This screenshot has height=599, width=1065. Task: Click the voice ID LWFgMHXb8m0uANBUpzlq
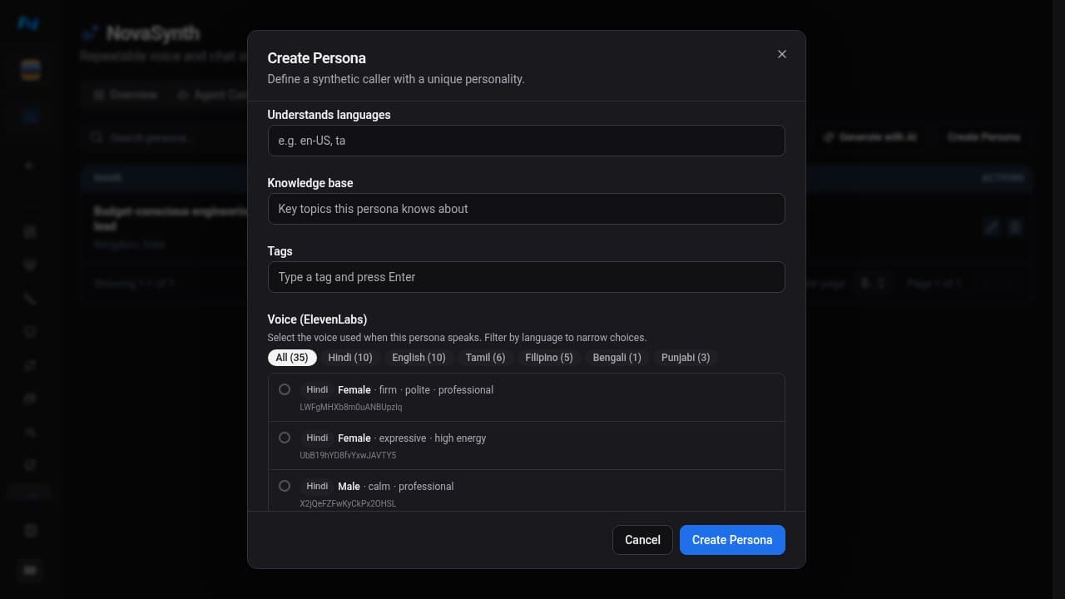pyautogui.click(x=351, y=408)
